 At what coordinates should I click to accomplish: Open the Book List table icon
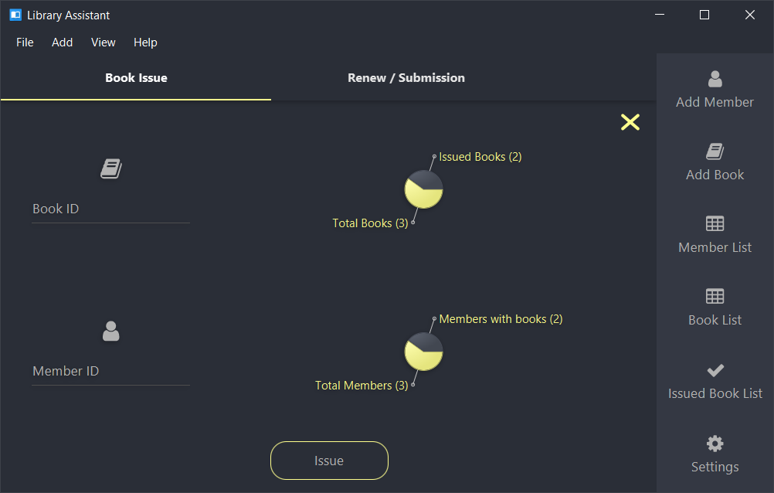pyautogui.click(x=715, y=297)
